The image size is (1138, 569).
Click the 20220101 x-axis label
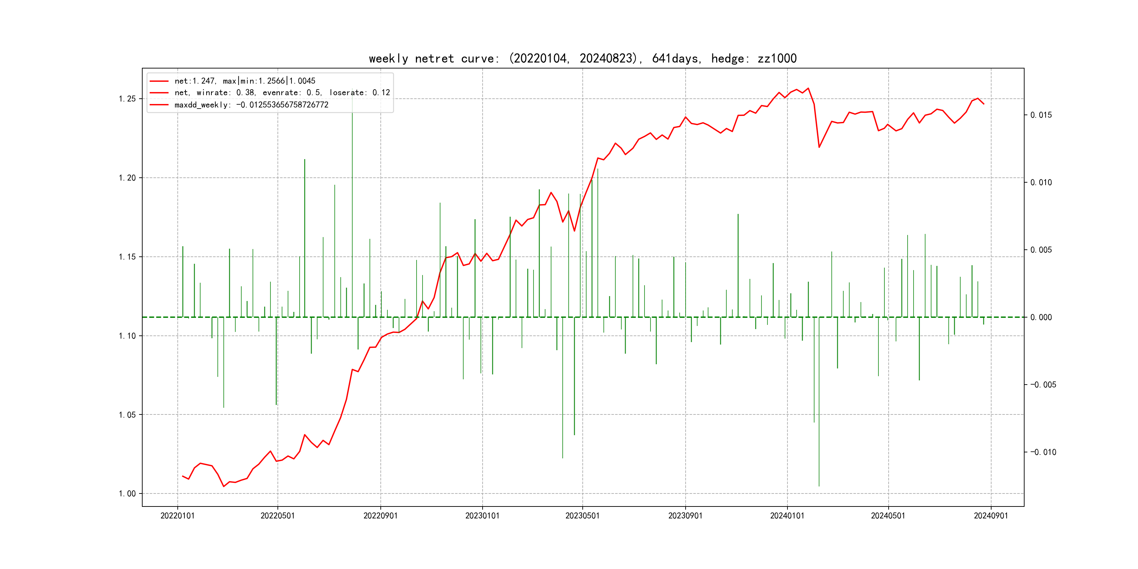pos(177,516)
